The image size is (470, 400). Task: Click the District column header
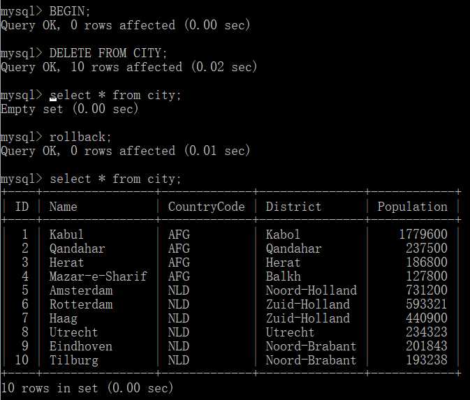pos(293,207)
